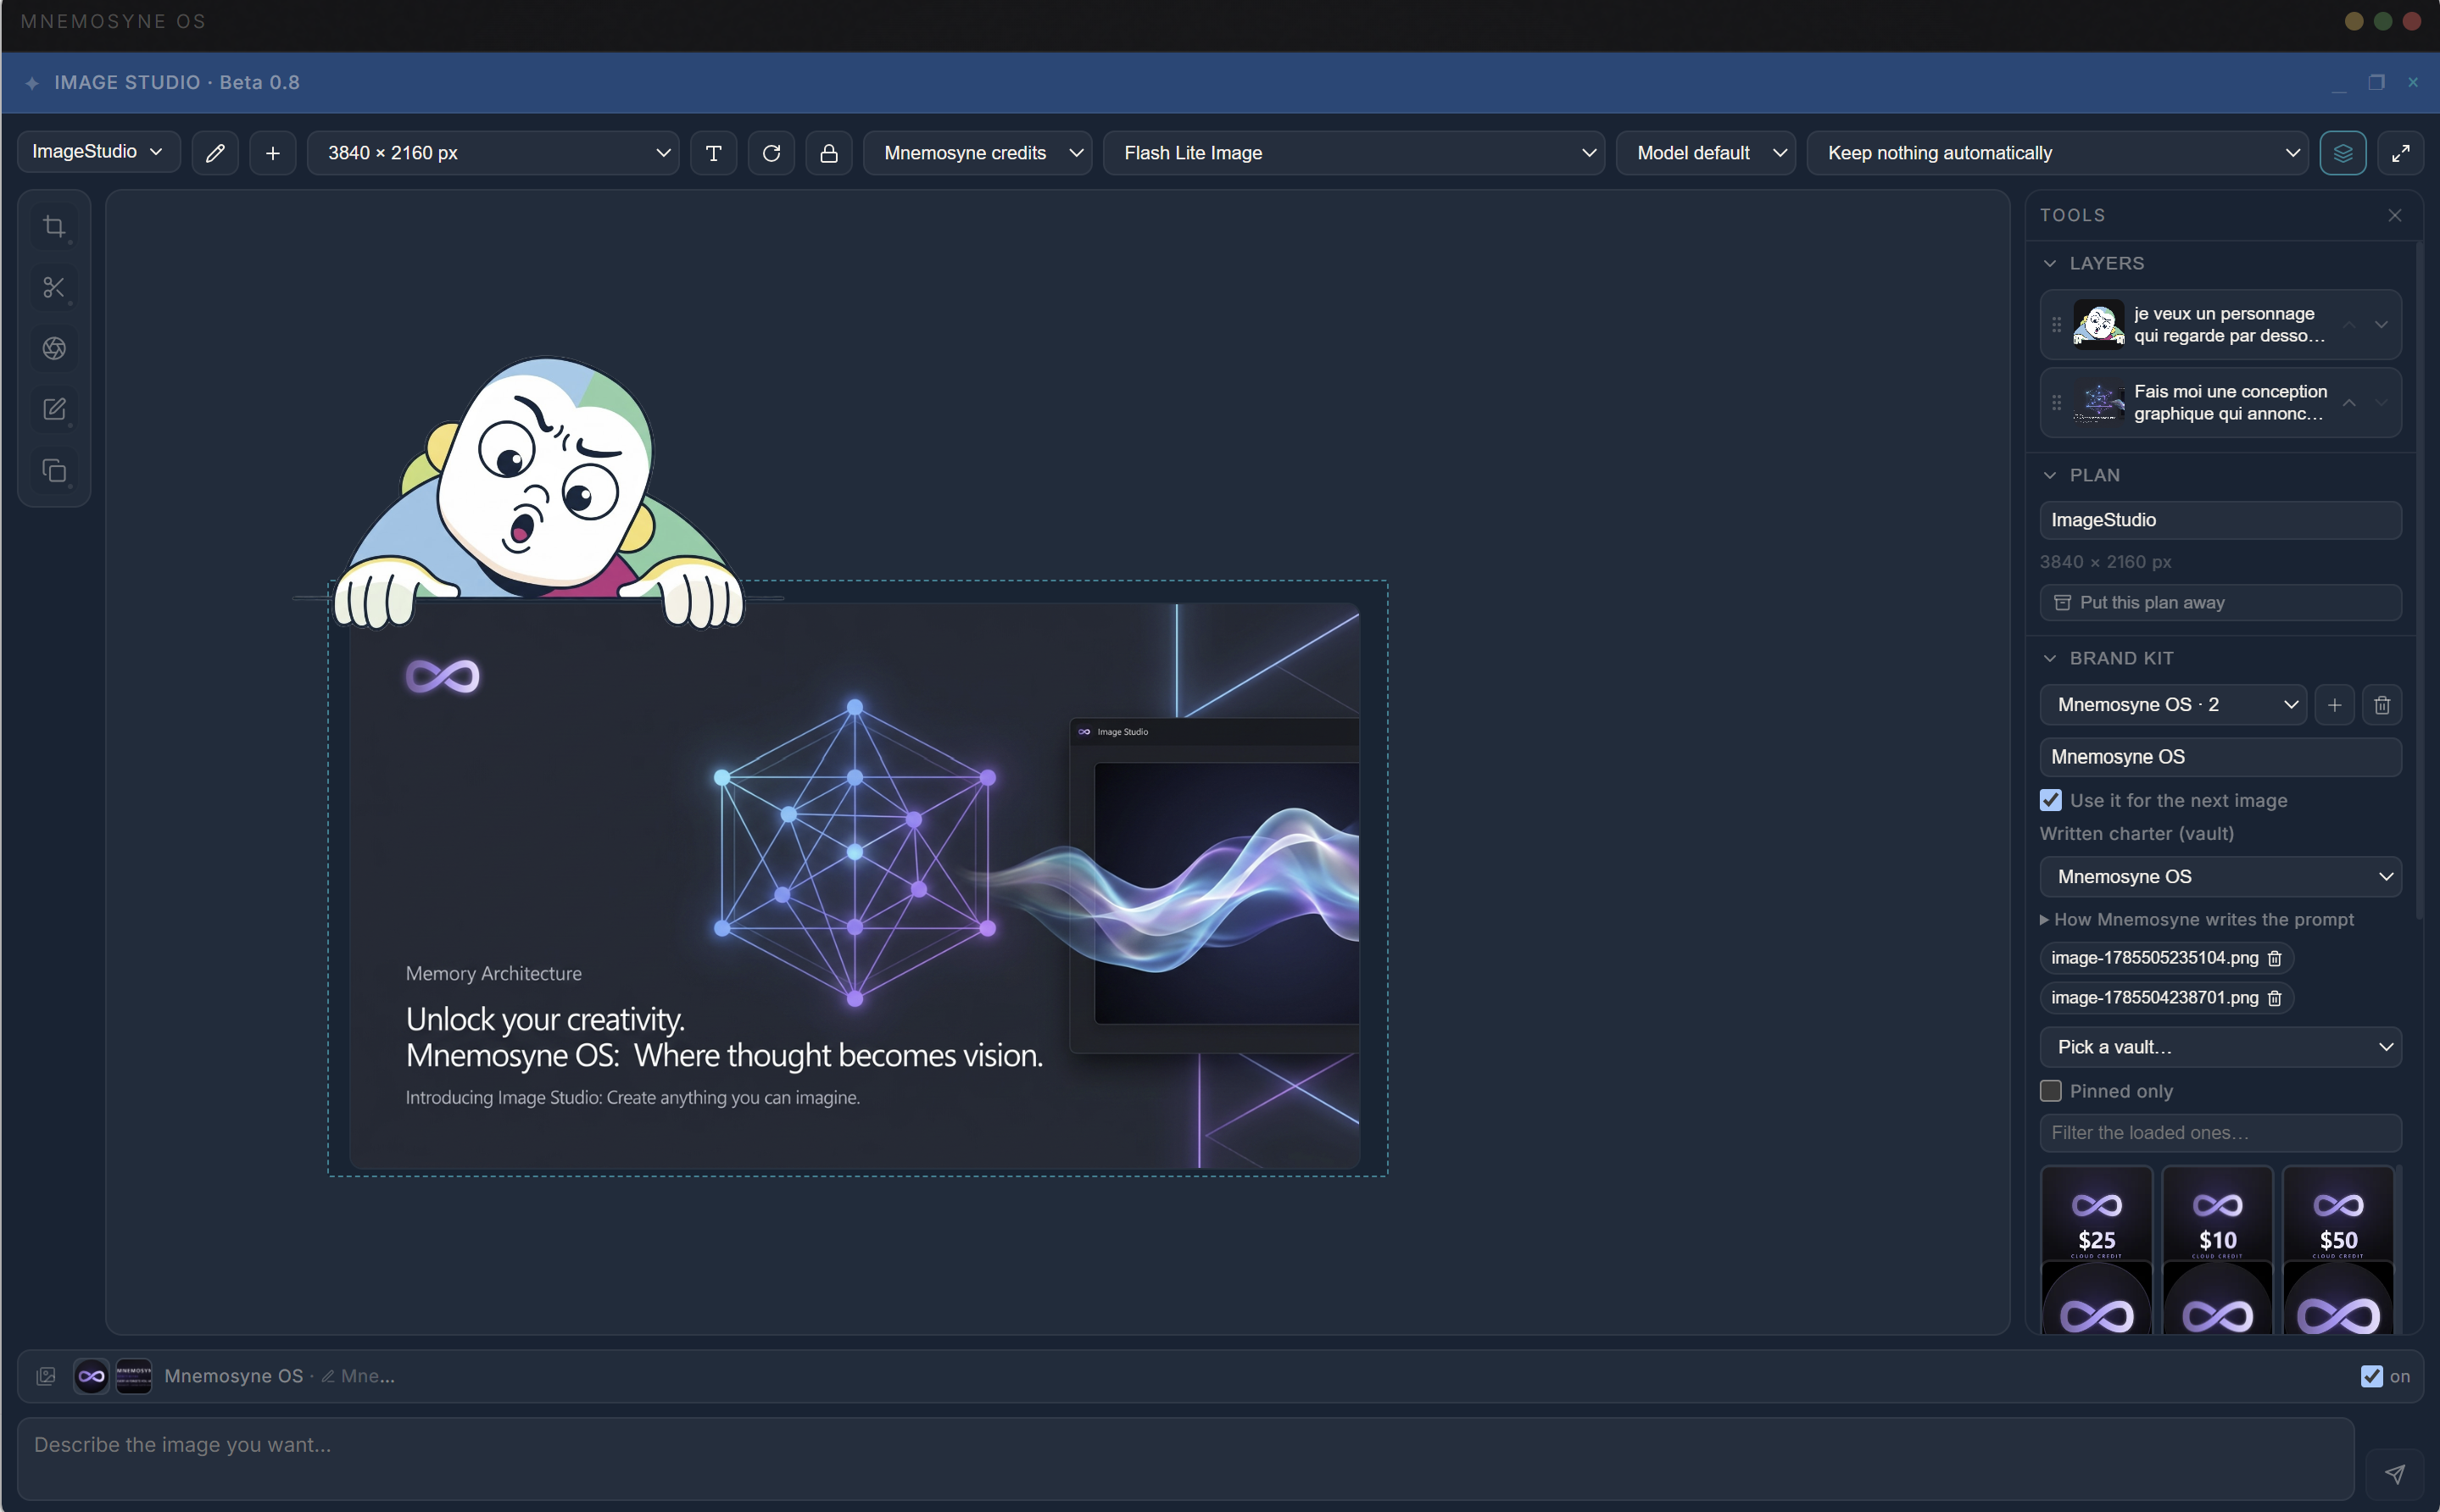Toggle the 'on' checkbox in the prompt bar

point(2372,1376)
